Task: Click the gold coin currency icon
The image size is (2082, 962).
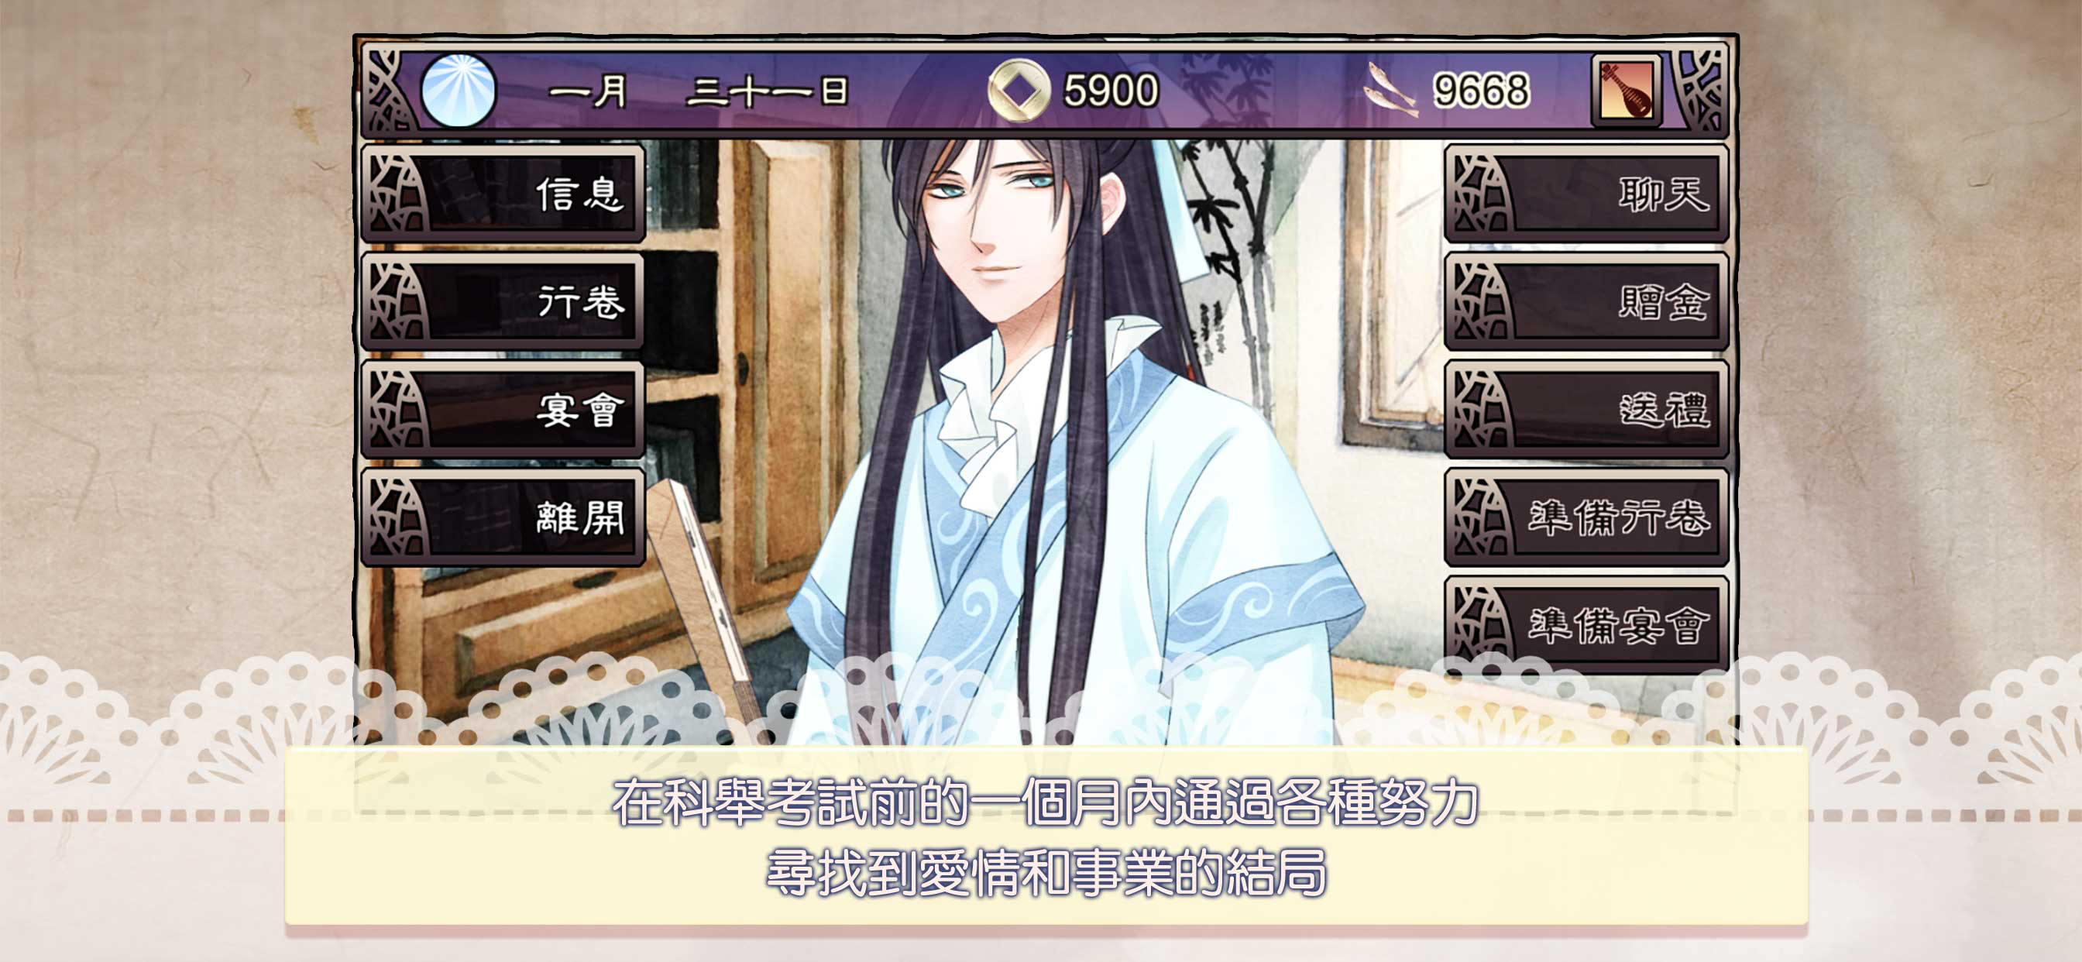Action: coord(1019,91)
